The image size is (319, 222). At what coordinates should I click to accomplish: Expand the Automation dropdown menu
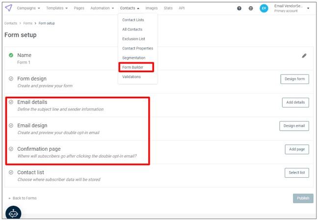(x=102, y=8)
